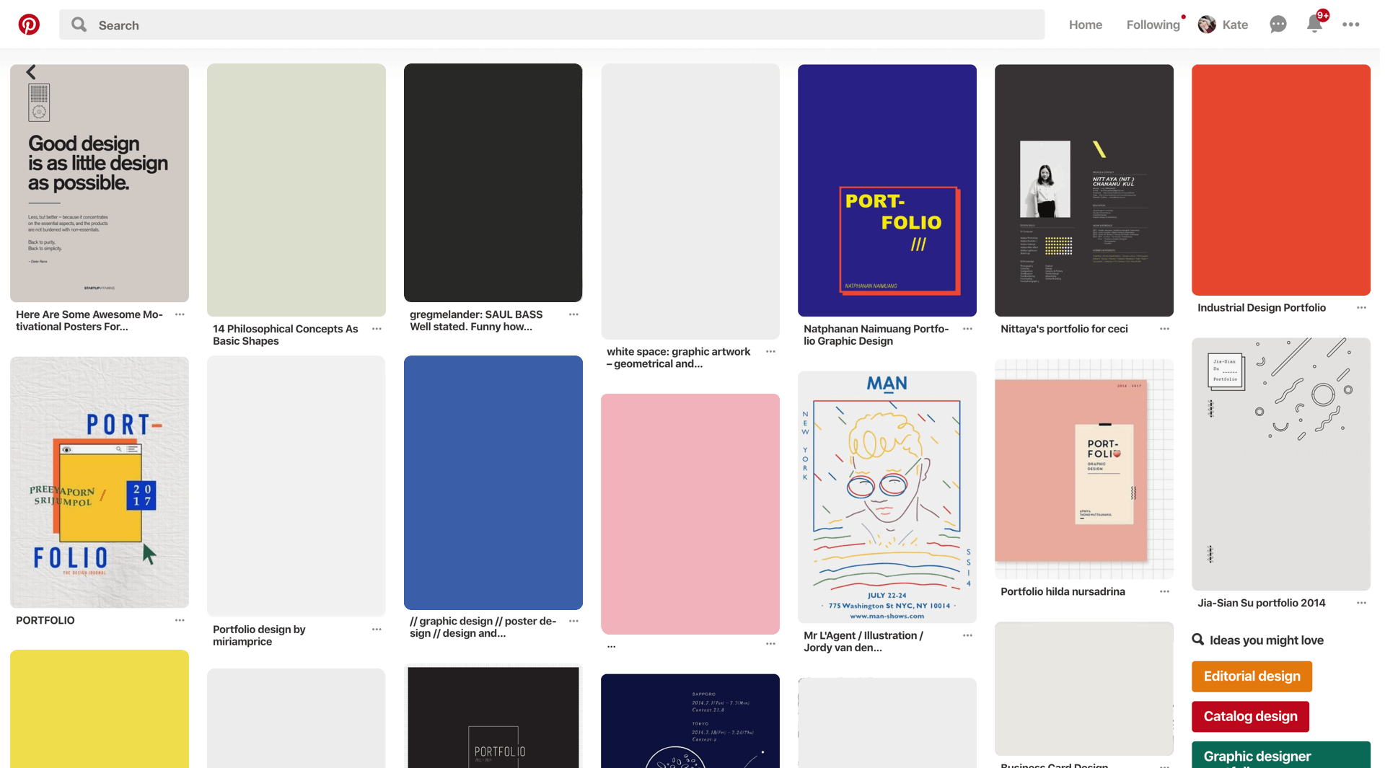
Task: Open the Preeyaporn PORT-FOLIO 2017 pin image
Action: [100, 482]
